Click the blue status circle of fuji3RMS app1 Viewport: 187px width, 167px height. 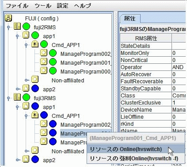[x=35, y=107]
